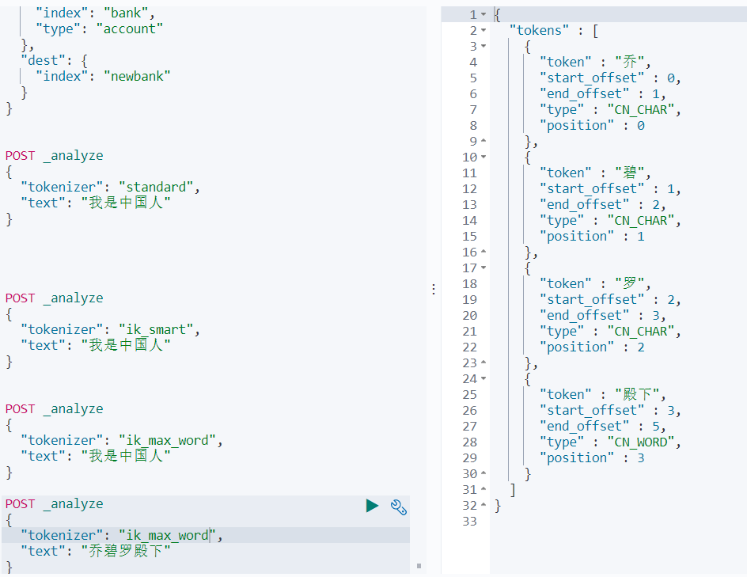The image size is (747, 577).
Task: Click the pane divider handle with three dots
Action: pos(433,289)
